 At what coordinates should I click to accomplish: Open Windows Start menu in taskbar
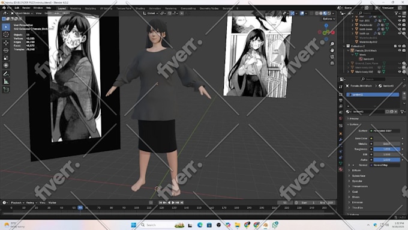click(133, 225)
